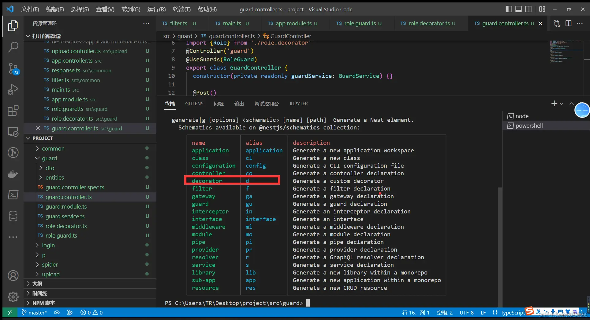
Task: Click the 空格: 2 indentation setting
Action: [445, 312]
